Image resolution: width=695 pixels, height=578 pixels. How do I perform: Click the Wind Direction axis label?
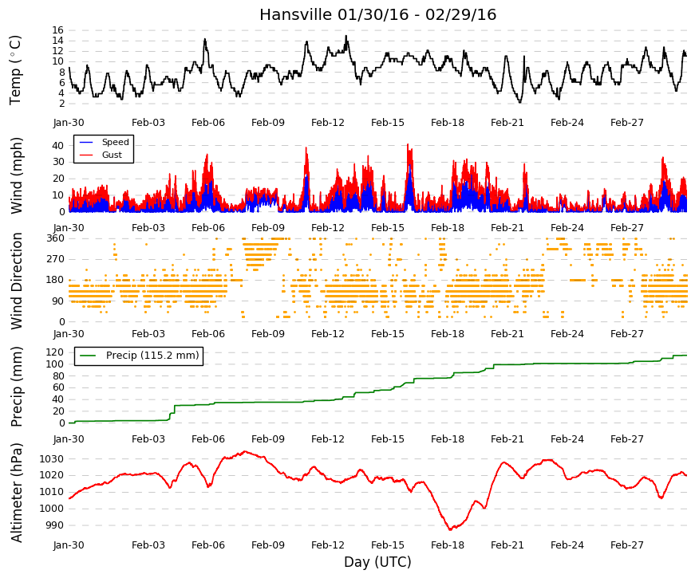pyautogui.click(x=17, y=281)
